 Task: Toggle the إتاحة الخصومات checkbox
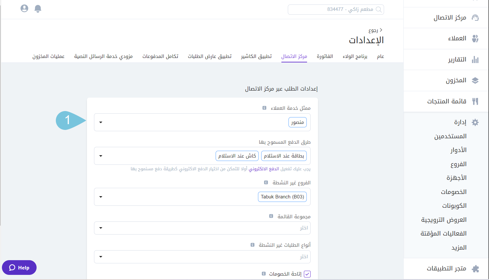point(307,274)
